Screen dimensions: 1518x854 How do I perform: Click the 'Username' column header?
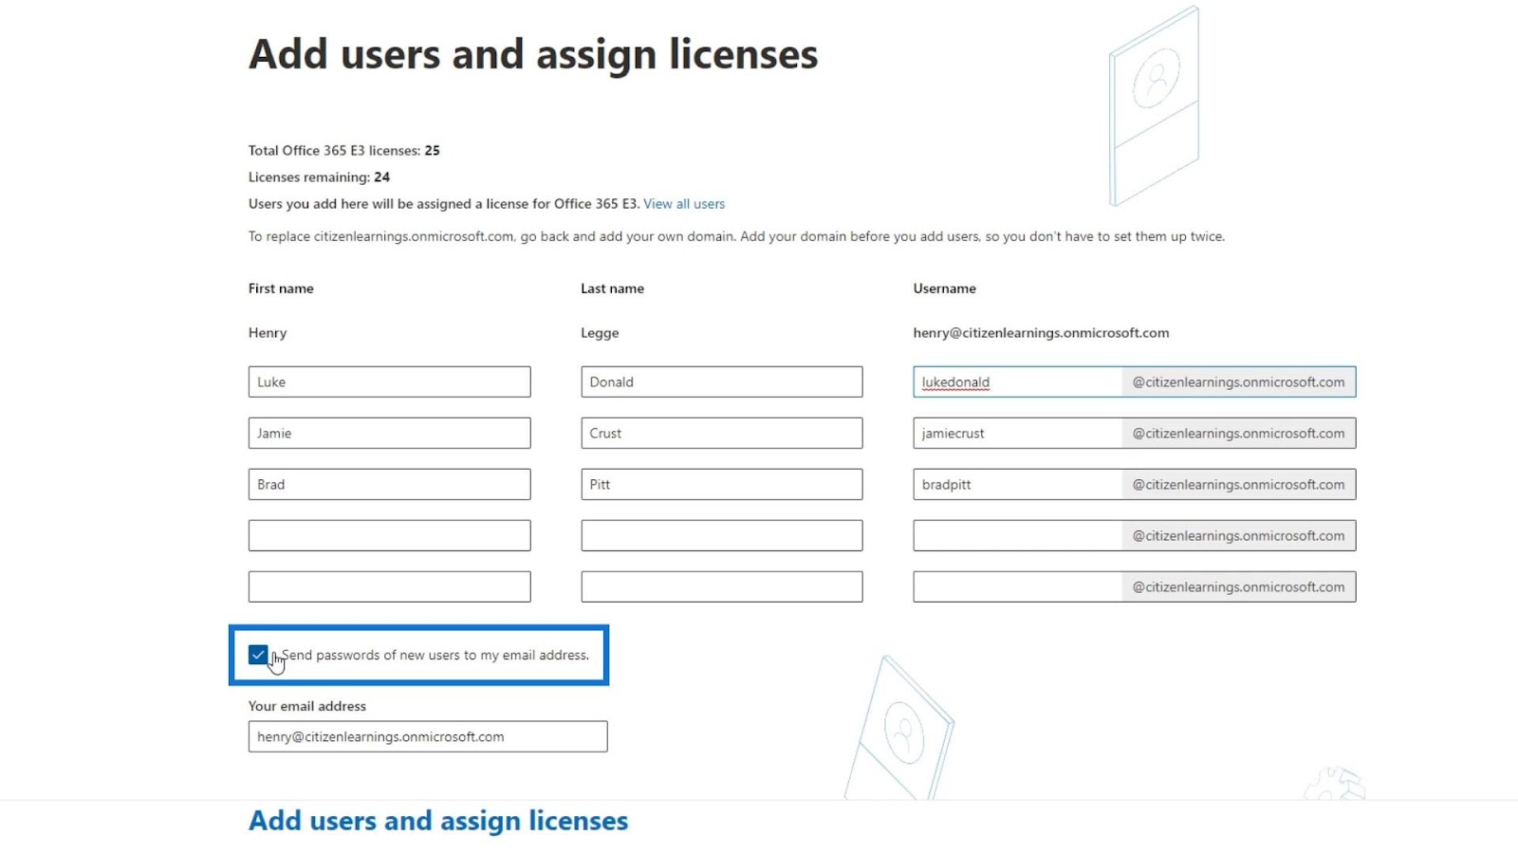[x=945, y=288]
